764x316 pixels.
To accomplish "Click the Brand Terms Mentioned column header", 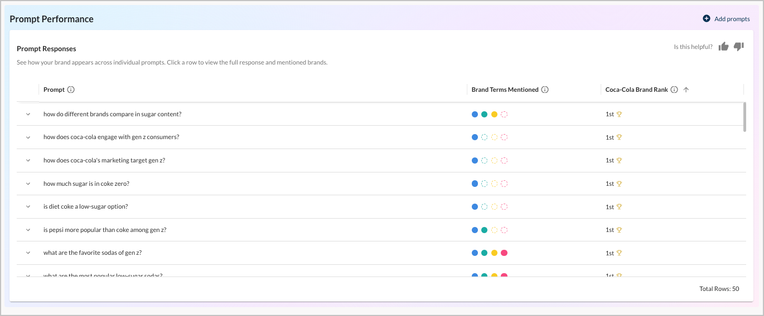I will [505, 90].
